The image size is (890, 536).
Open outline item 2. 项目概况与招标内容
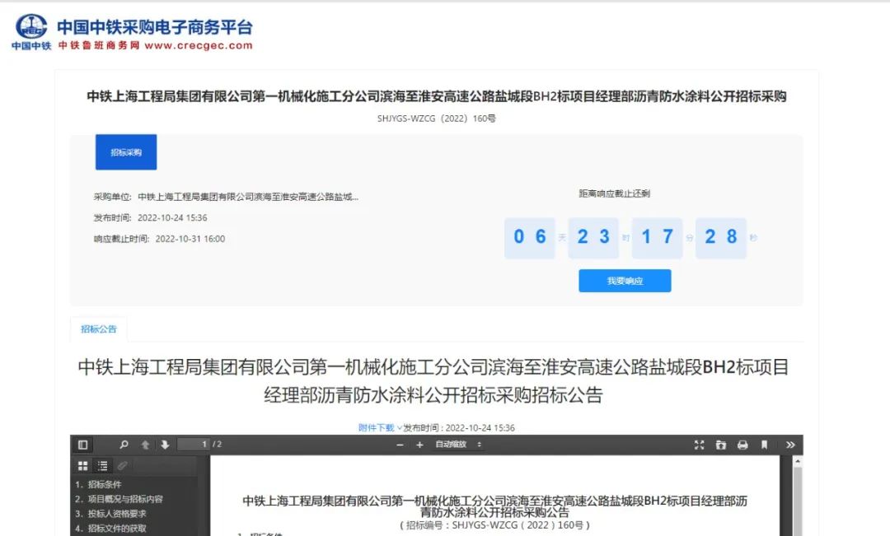click(x=119, y=499)
